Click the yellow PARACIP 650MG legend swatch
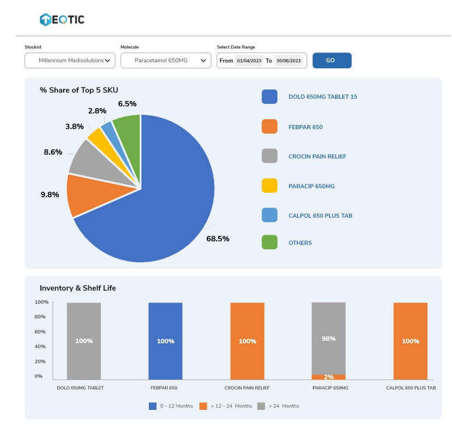The height and width of the screenshot is (428, 452). coord(269,186)
